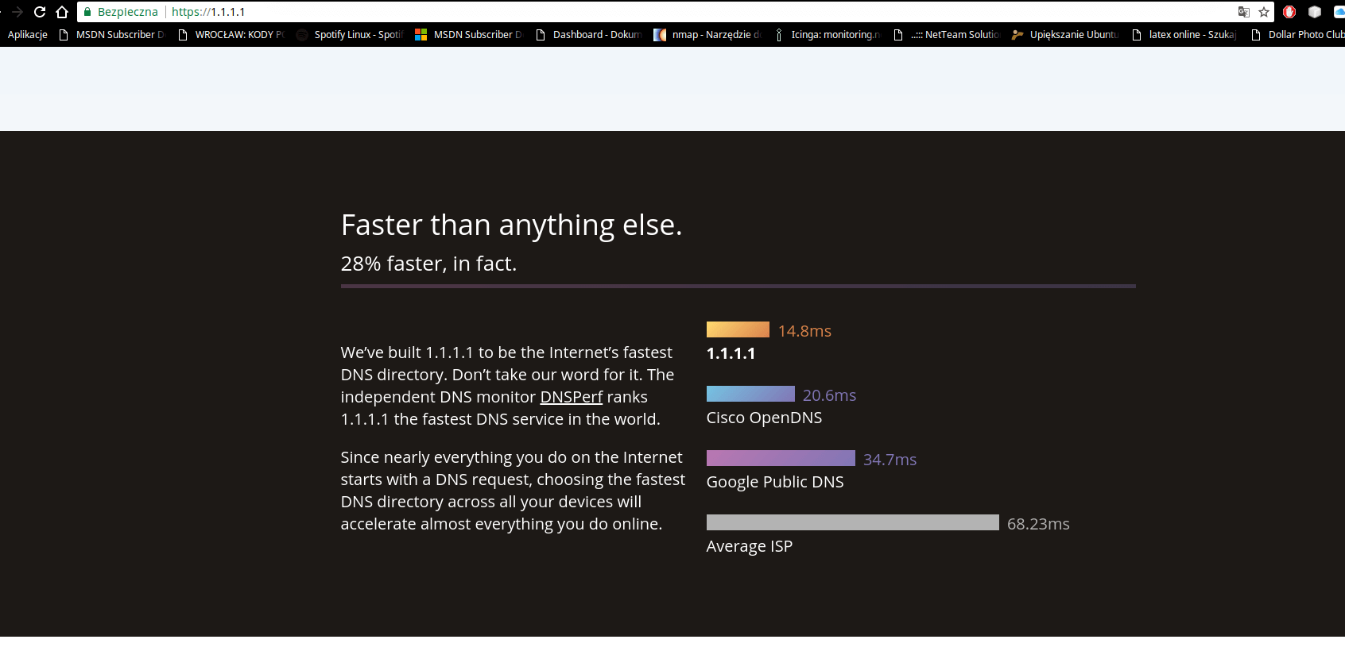The height and width of the screenshot is (647, 1345).
Task: Click the paragraph starting 'Since nearly everything'
Action: click(x=513, y=491)
